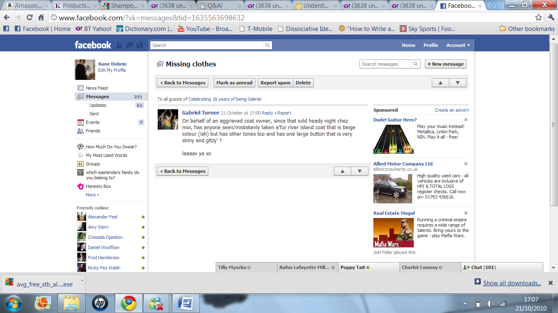Click Show all downloads link

[x=512, y=283]
